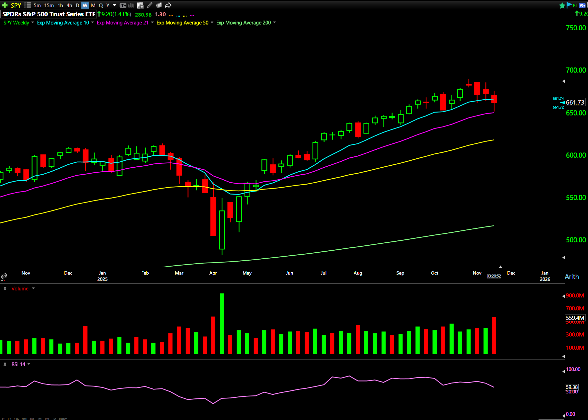Click the YTD range link at bottom
This screenshot has height=420, width=588.
point(17,418)
